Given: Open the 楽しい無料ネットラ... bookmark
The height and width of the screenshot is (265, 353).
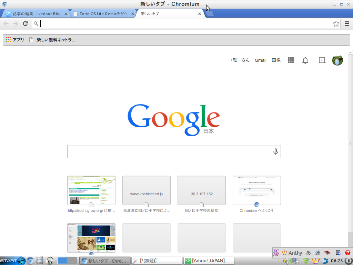Looking at the screenshot, I should click(52, 40).
